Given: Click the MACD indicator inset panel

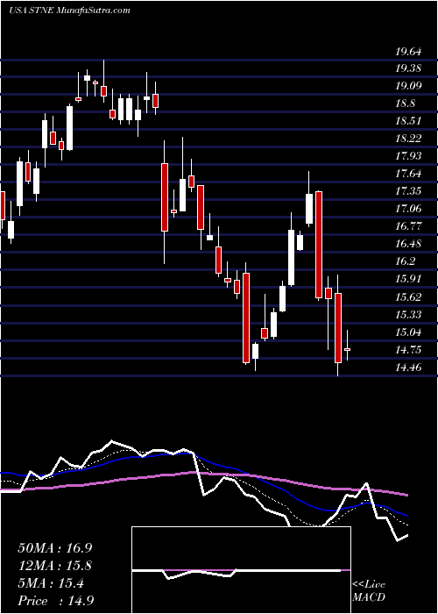Looking at the screenshot, I should tap(241, 570).
